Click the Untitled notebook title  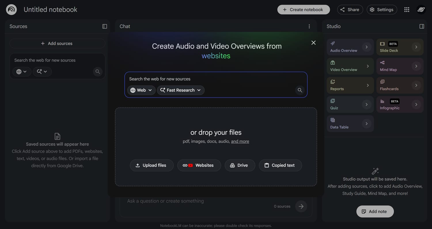(x=50, y=9)
